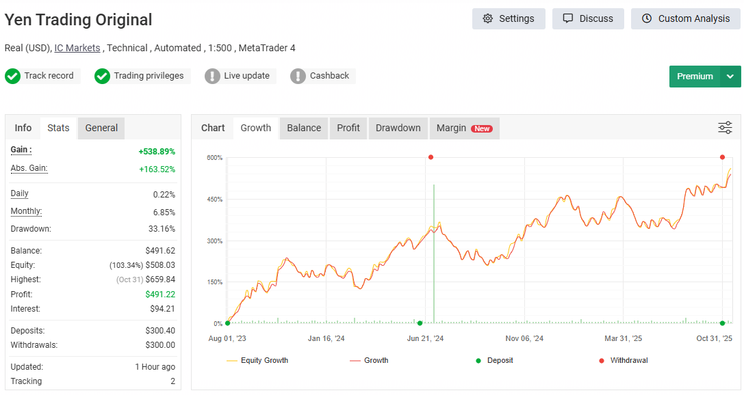The height and width of the screenshot is (395, 744).
Task: Click the Live update exclamation icon
Action: pos(212,76)
